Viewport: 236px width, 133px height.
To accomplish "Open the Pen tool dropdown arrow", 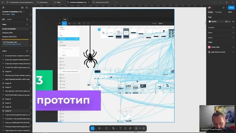I will 117,129.
